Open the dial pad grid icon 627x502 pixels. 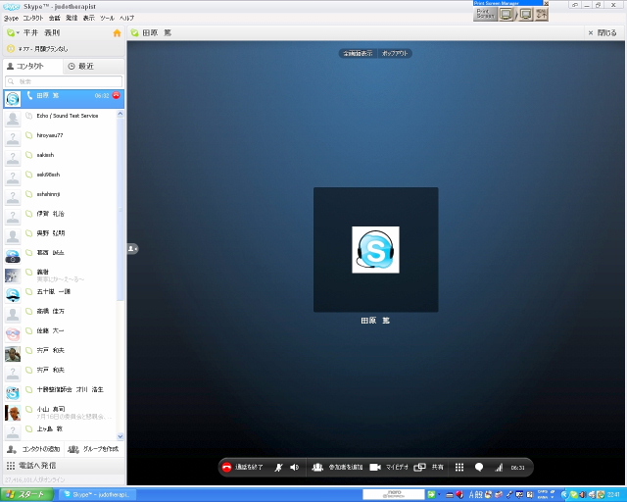tap(458, 468)
